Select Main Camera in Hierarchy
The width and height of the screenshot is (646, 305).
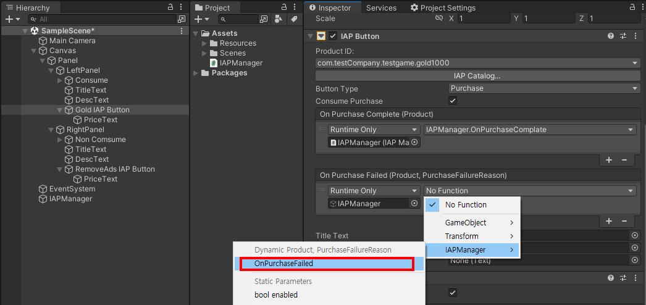(x=72, y=41)
